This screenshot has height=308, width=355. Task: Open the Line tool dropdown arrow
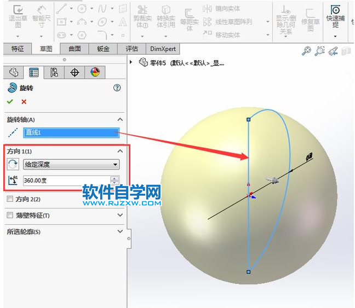point(71,9)
